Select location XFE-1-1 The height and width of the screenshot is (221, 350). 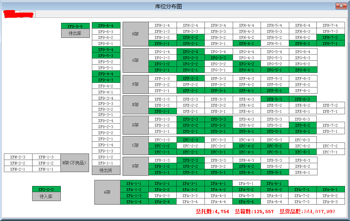pos(163,111)
